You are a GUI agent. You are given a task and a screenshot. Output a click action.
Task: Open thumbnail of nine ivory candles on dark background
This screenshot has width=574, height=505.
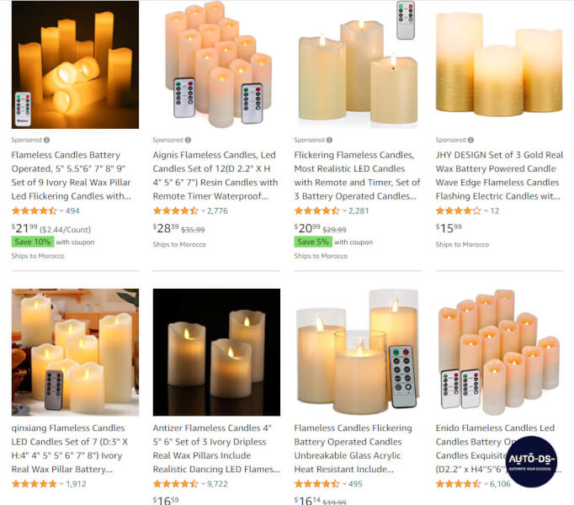pyautogui.click(x=75, y=65)
